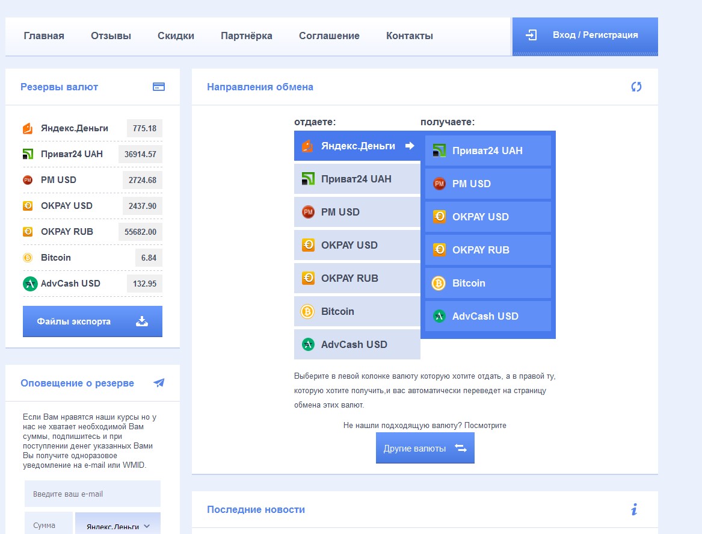Image resolution: width=702 pixels, height=534 pixels.
Task: Focus the Введите ваш e-mail field
Action: 92,494
